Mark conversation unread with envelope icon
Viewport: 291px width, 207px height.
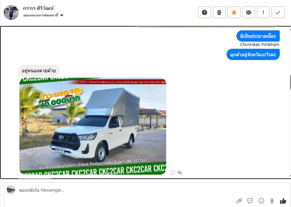click(x=249, y=12)
